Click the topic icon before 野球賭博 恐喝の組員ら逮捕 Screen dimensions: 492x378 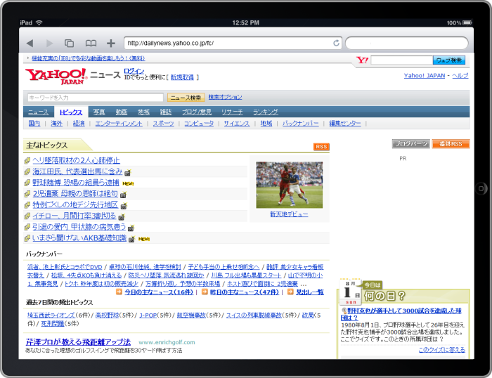coord(27,183)
